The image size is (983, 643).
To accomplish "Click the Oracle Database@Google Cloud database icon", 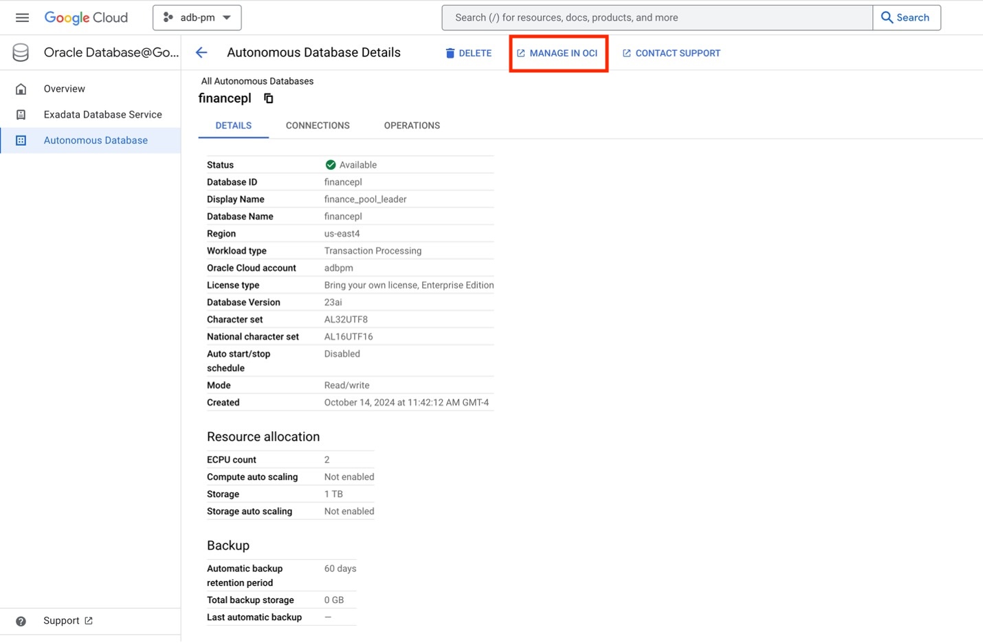I will pyautogui.click(x=20, y=52).
